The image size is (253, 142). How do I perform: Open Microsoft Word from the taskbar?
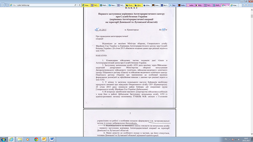click(x=52, y=139)
